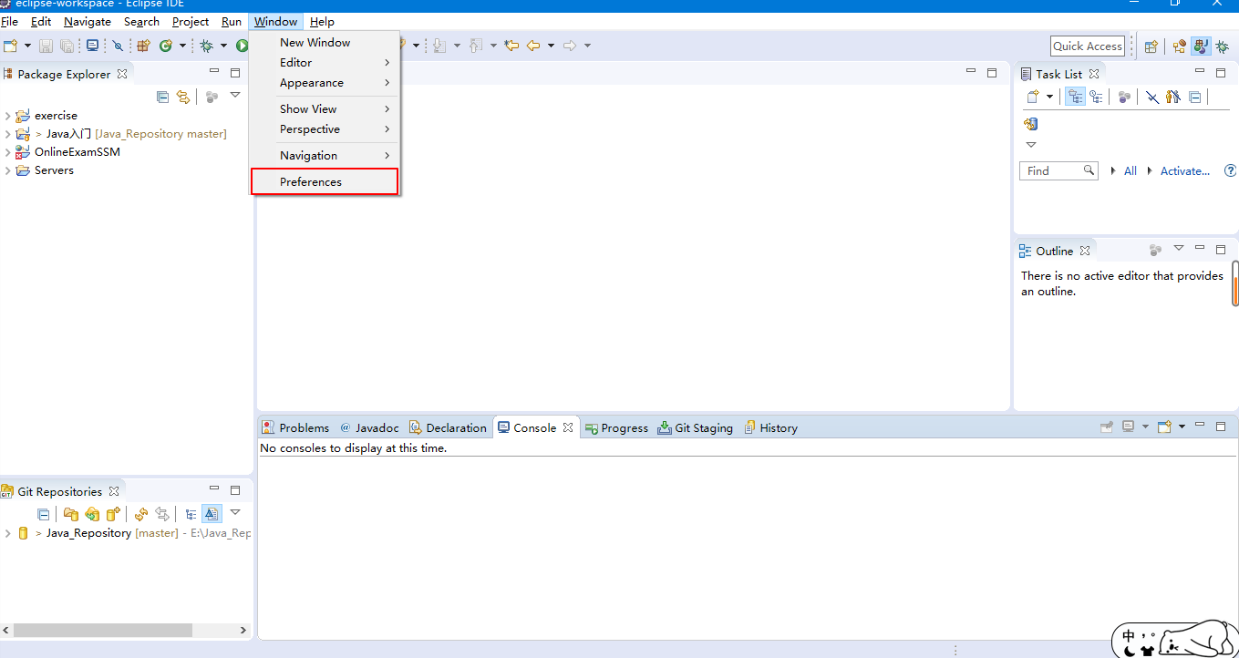Image resolution: width=1239 pixels, height=658 pixels.
Task: Click the New Task icon in Task List
Action: tap(1033, 97)
